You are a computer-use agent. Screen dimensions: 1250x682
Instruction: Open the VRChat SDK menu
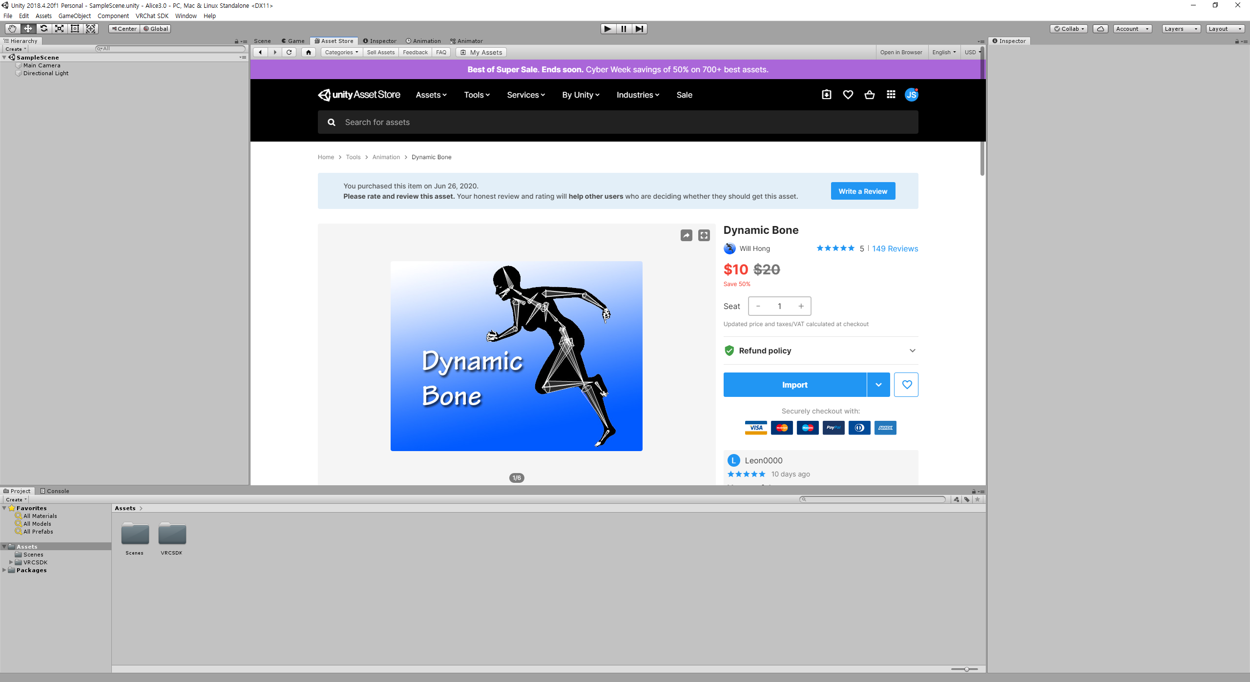[x=152, y=16]
